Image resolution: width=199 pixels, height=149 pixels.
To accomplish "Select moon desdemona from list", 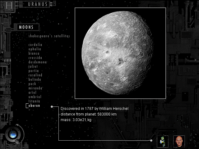I will coord(37,62).
